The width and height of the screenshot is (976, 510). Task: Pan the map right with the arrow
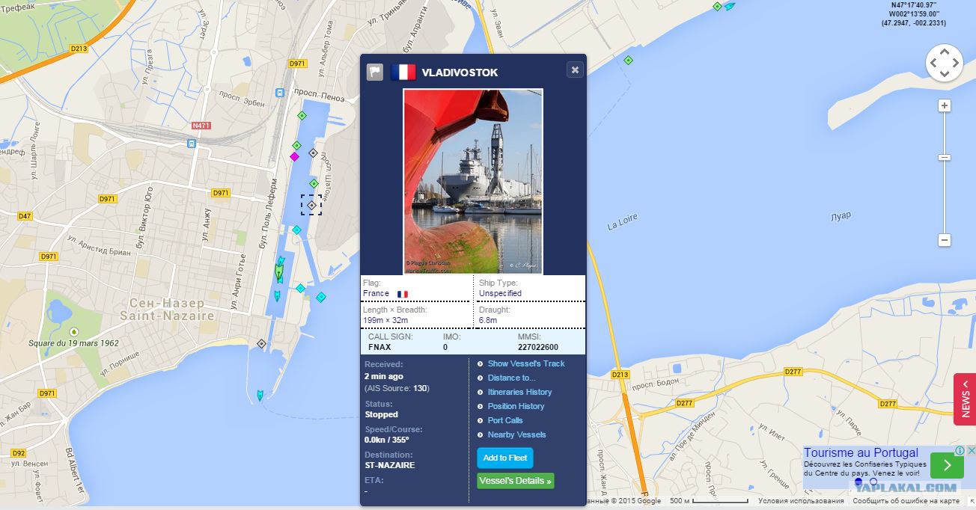point(956,63)
